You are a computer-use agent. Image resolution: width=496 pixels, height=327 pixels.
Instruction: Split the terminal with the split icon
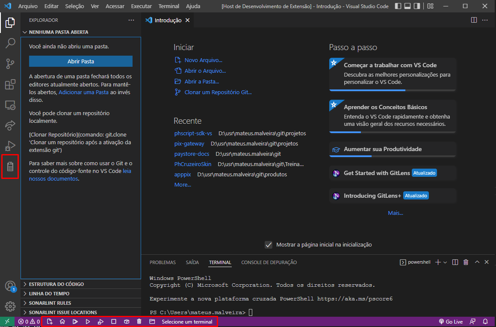click(x=455, y=262)
